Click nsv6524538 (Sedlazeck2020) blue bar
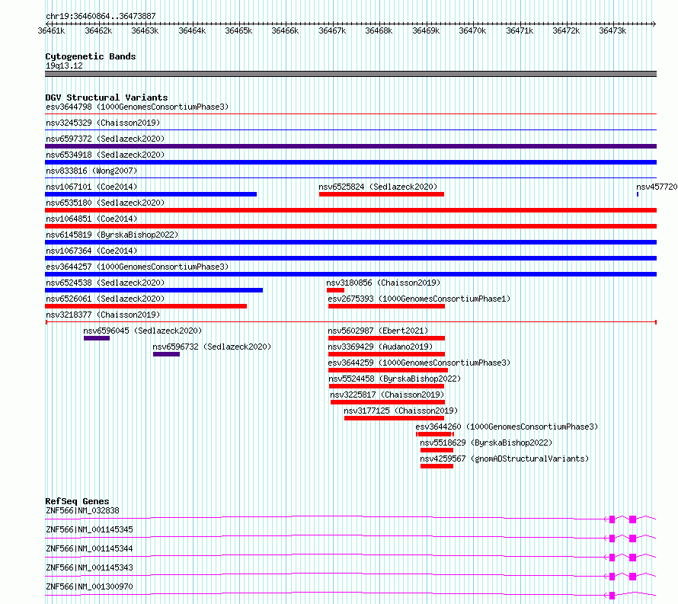 [x=154, y=290]
